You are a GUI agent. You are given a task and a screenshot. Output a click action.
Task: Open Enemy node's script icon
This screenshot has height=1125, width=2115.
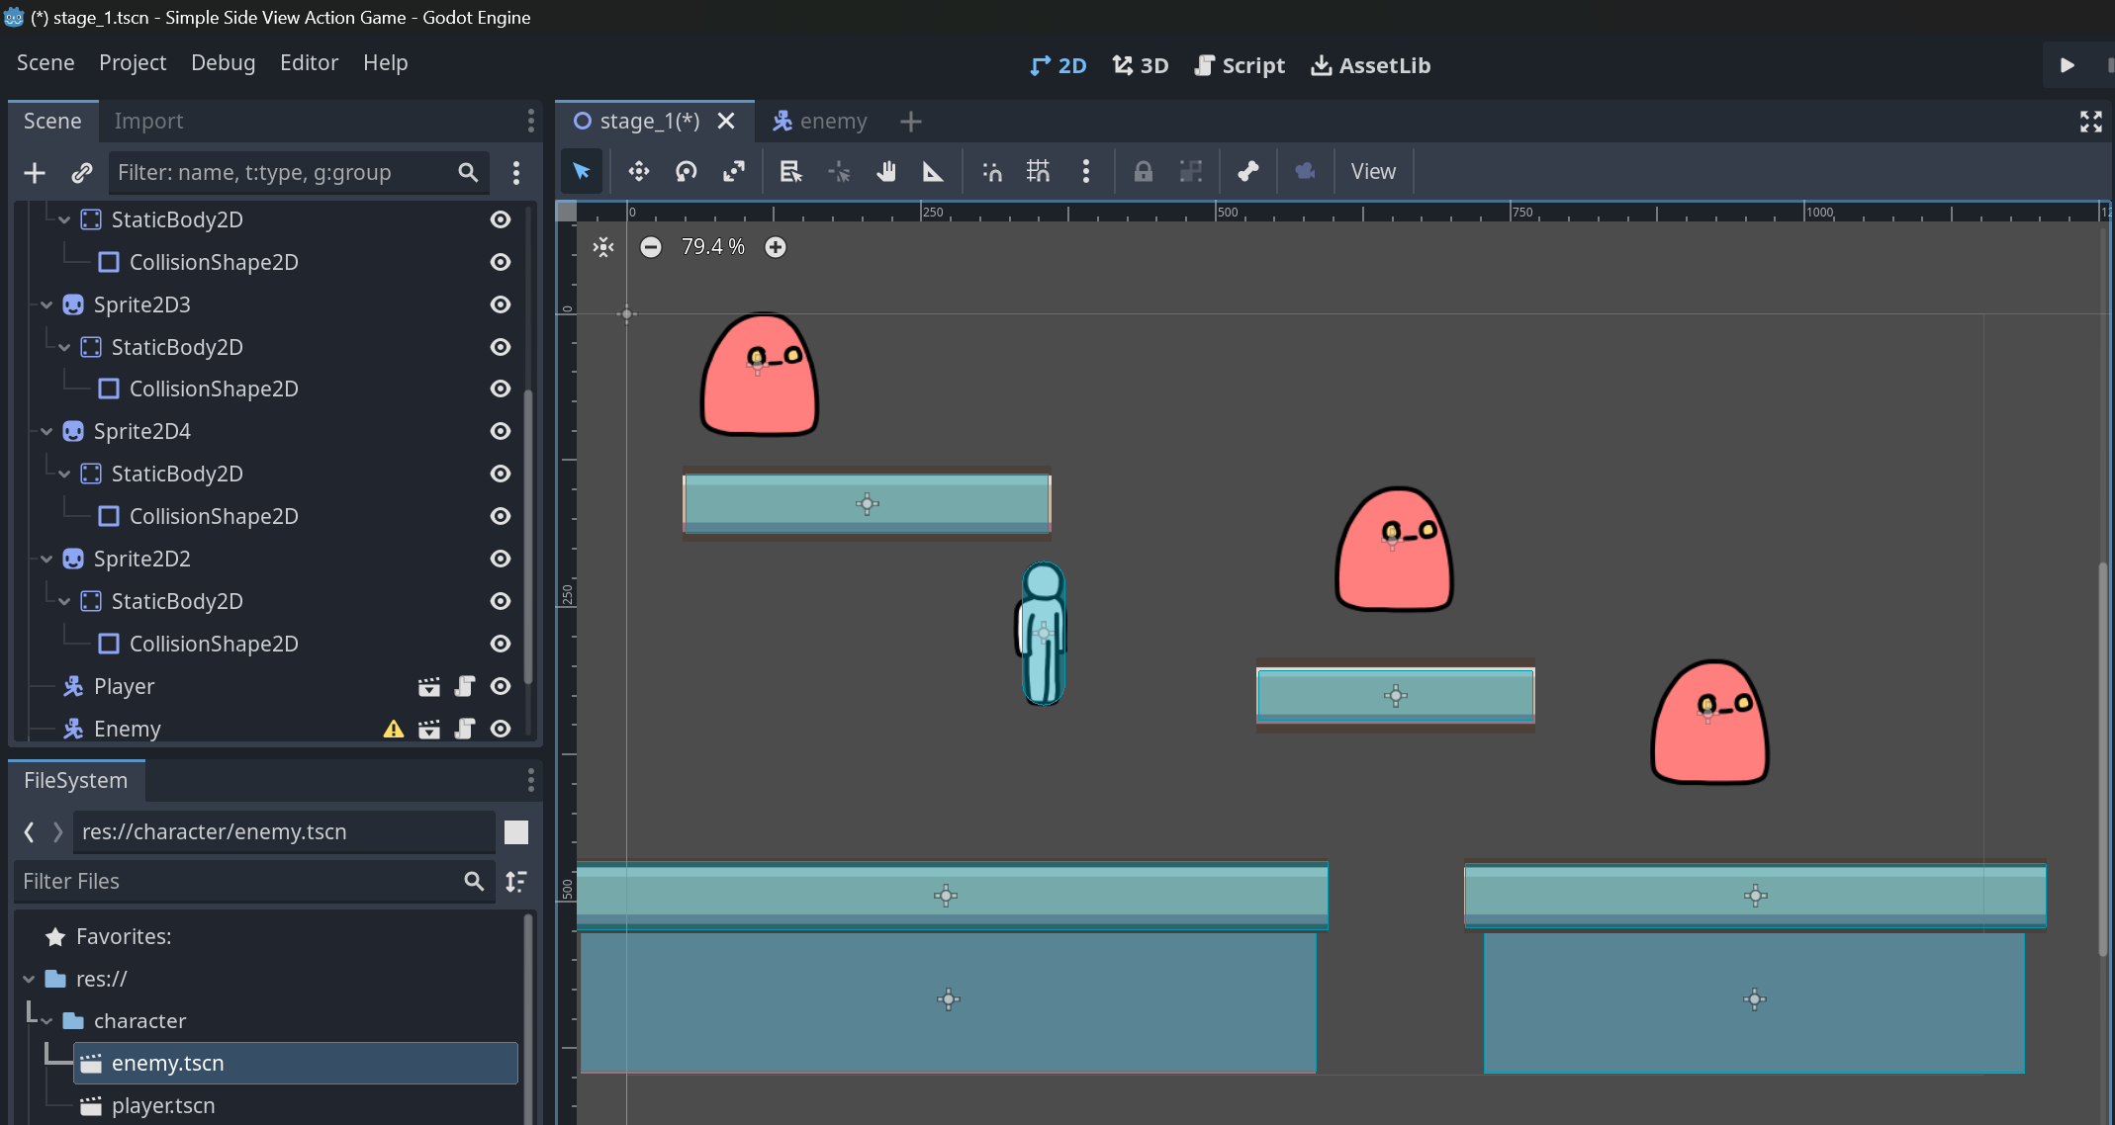[x=464, y=729]
